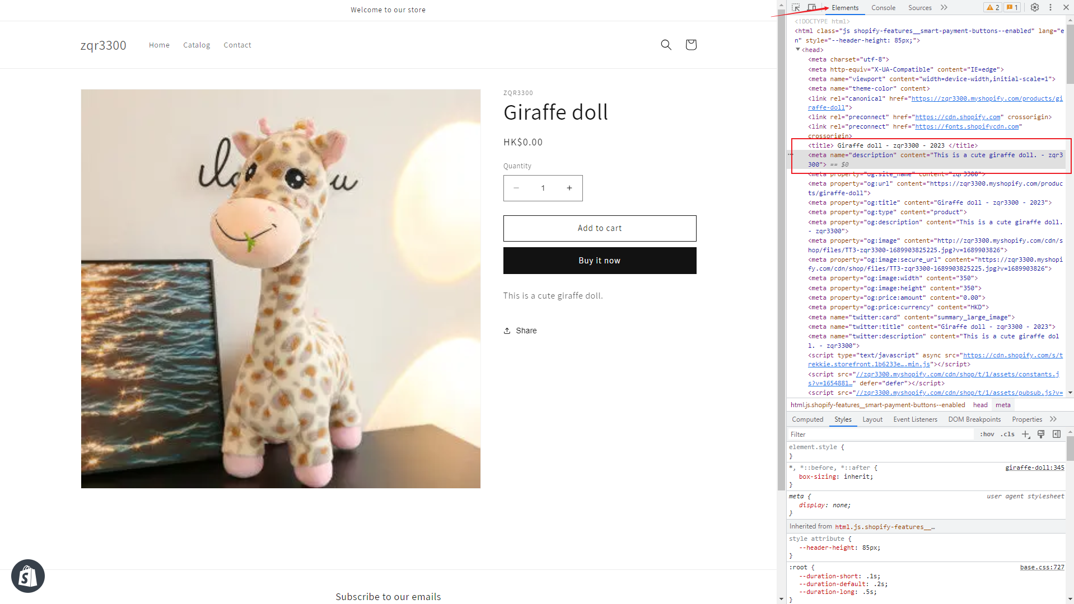1074x604 pixels.
Task: Toggle the rendering emulations paintbrush icon
Action: pyautogui.click(x=1041, y=435)
